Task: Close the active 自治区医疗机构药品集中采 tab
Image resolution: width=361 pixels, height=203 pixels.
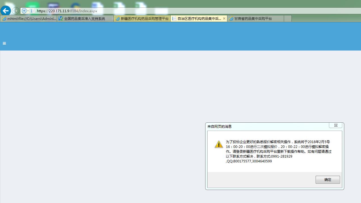Action: pyautogui.click(x=224, y=18)
